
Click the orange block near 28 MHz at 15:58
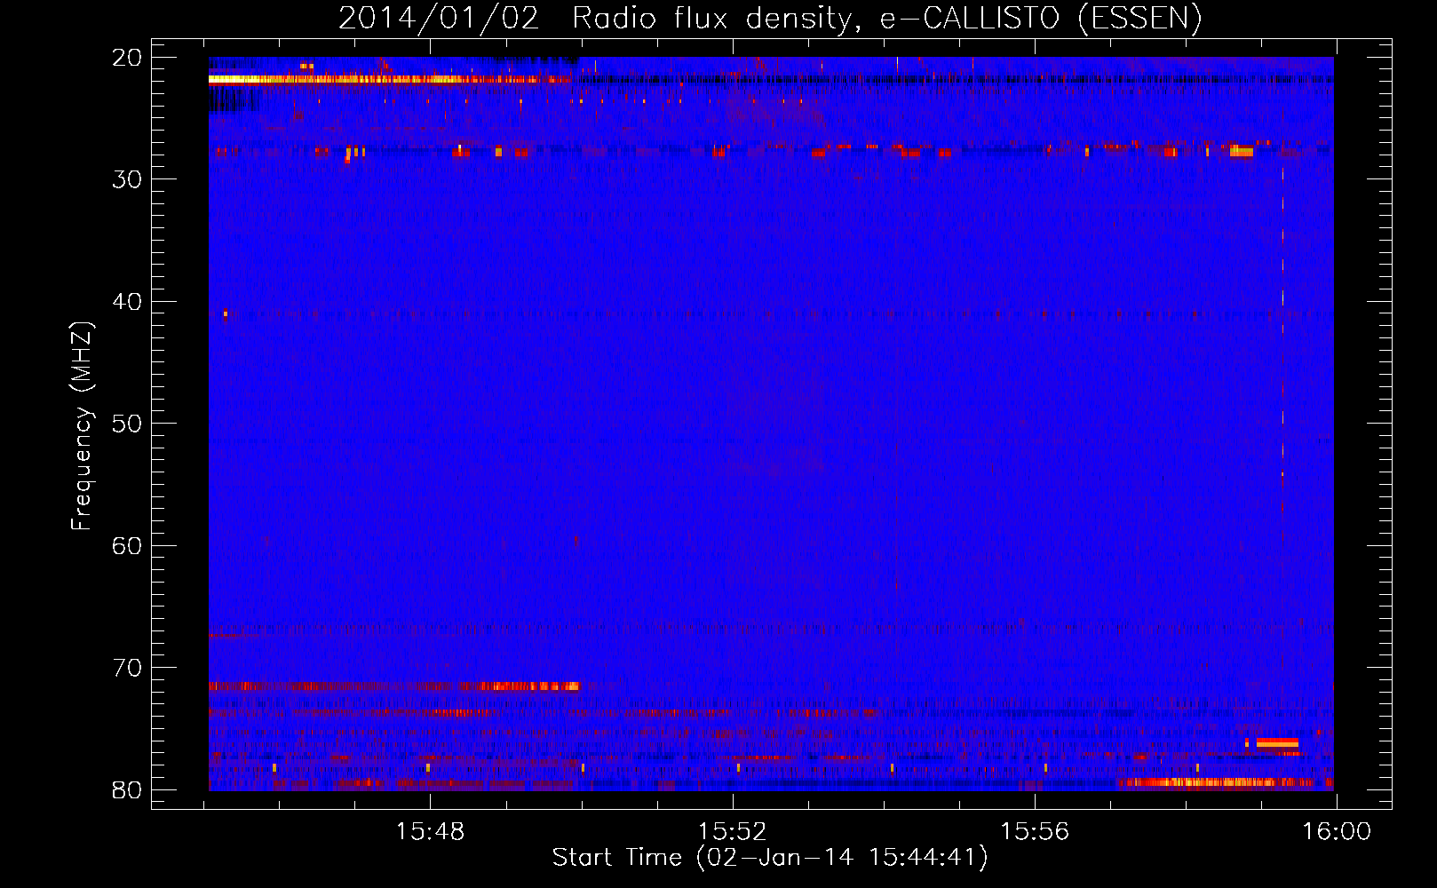click(x=1242, y=151)
